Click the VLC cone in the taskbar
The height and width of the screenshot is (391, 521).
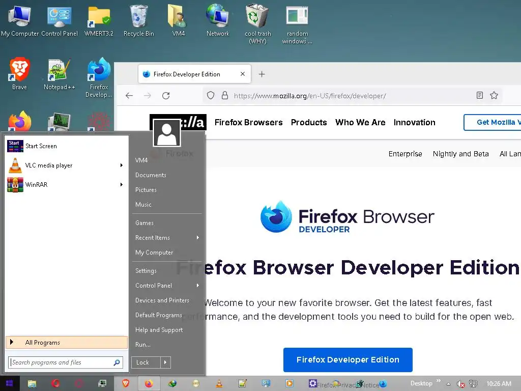(x=219, y=383)
